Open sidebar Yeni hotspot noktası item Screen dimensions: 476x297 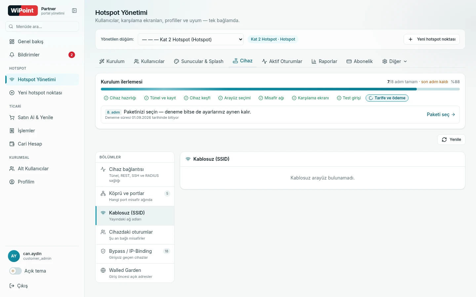click(x=42, y=93)
